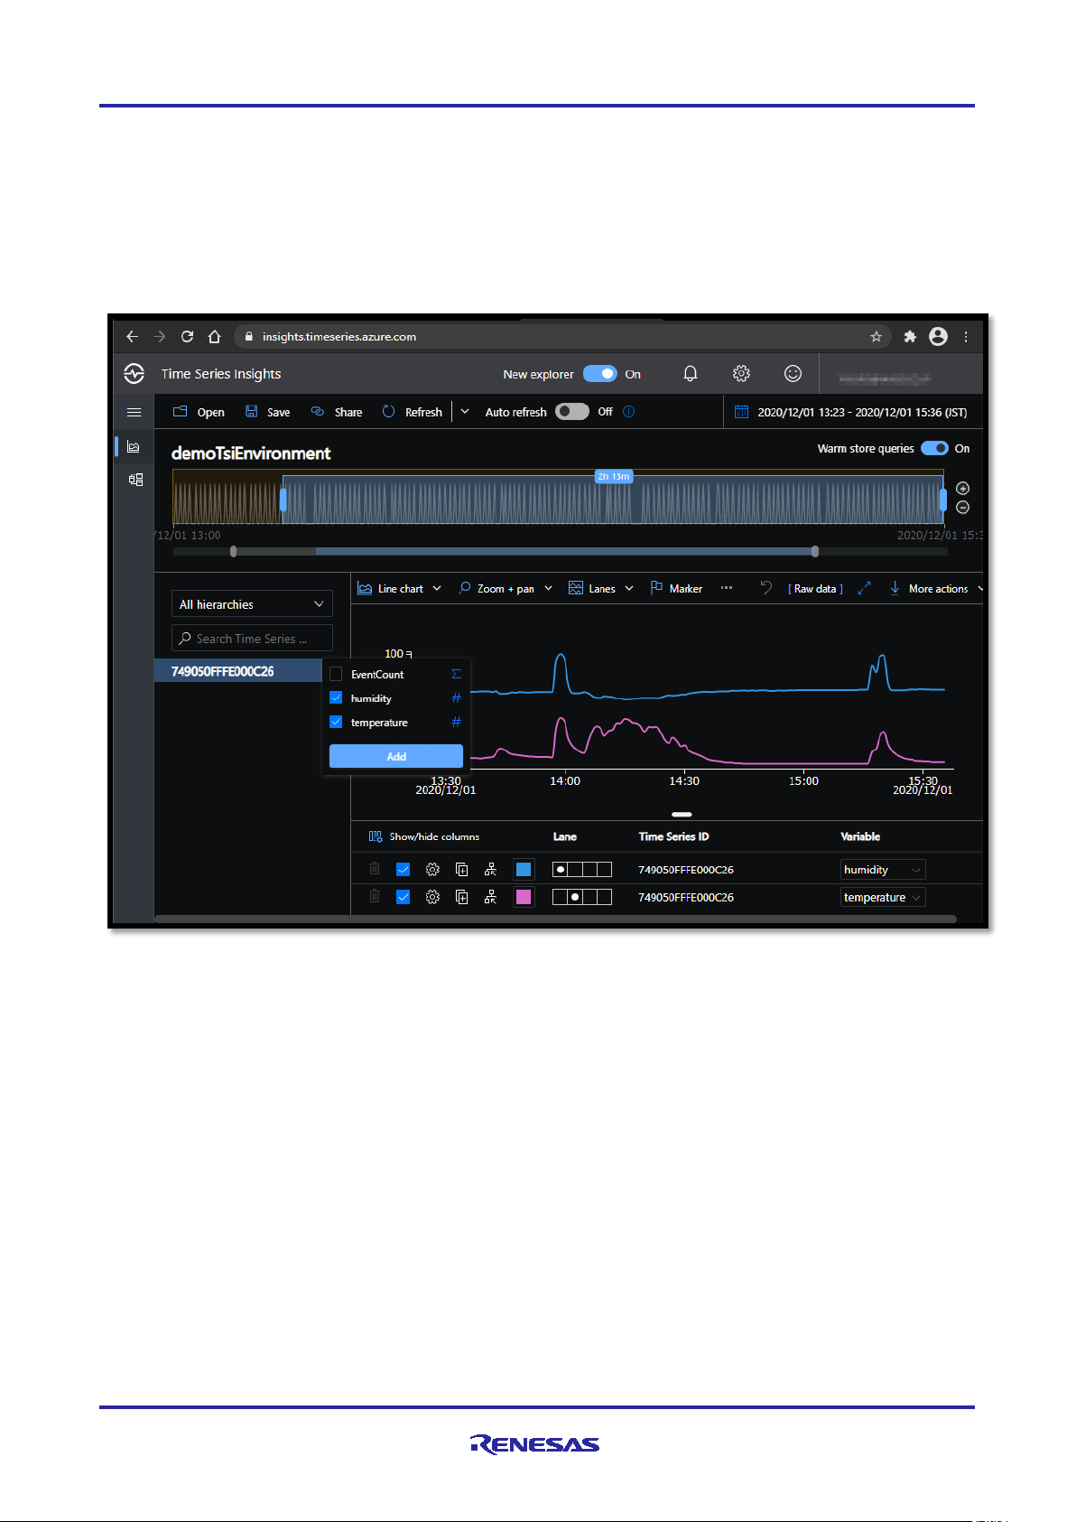Click the Time Series Insights logo title
This screenshot has width=1076, height=1522.
click(x=221, y=374)
